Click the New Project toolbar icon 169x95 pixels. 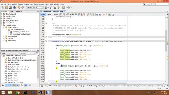tap(6, 7)
